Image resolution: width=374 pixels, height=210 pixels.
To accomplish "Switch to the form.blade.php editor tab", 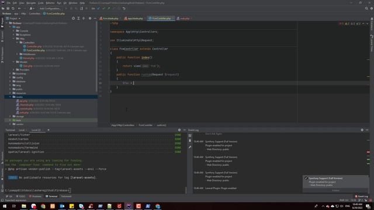I will 110,18.
